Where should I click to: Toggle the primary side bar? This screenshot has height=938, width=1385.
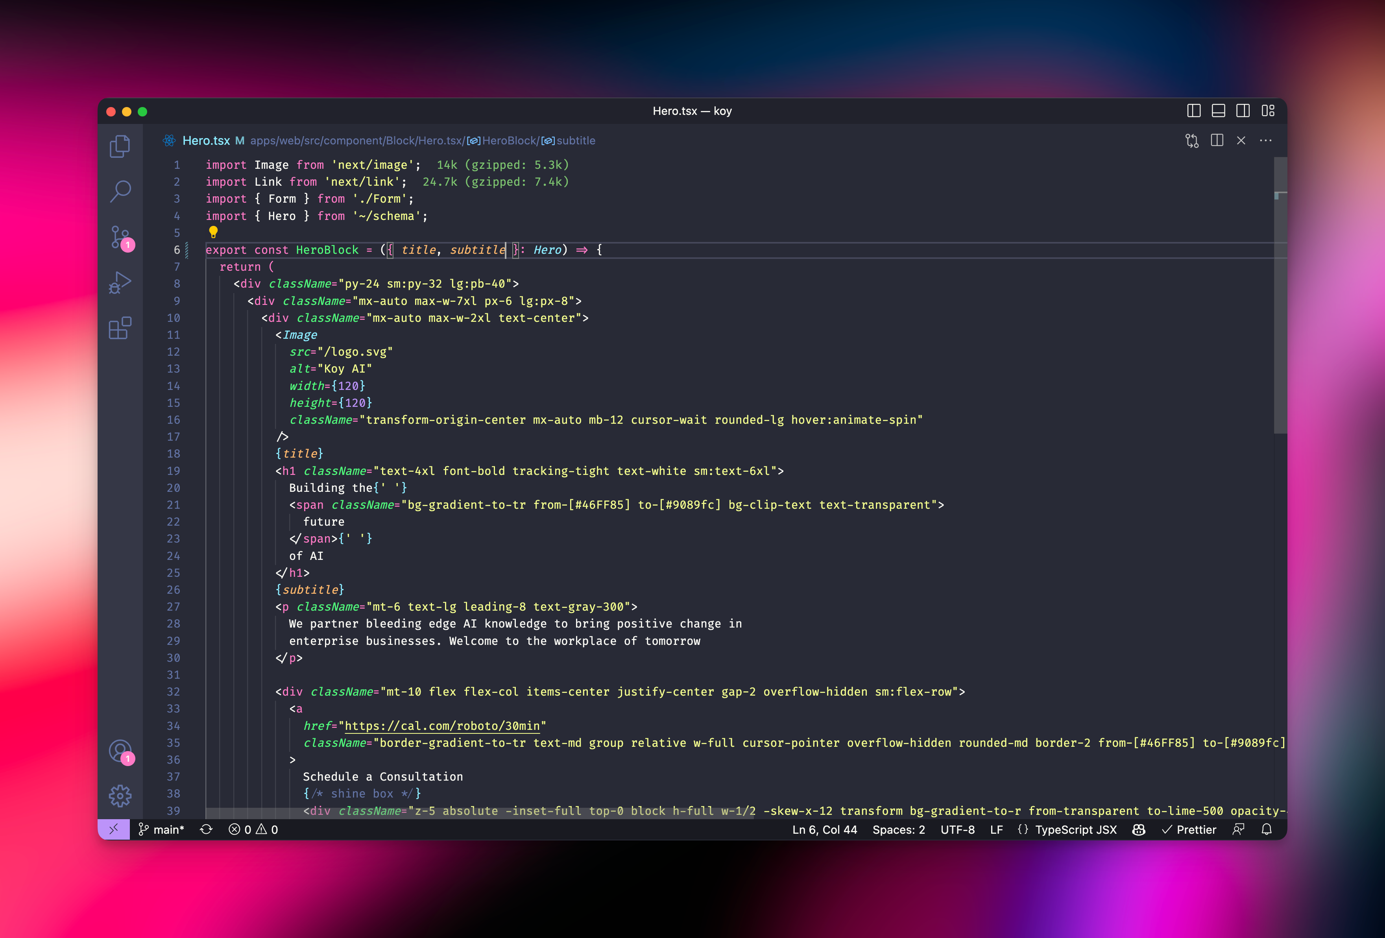tap(1194, 111)
